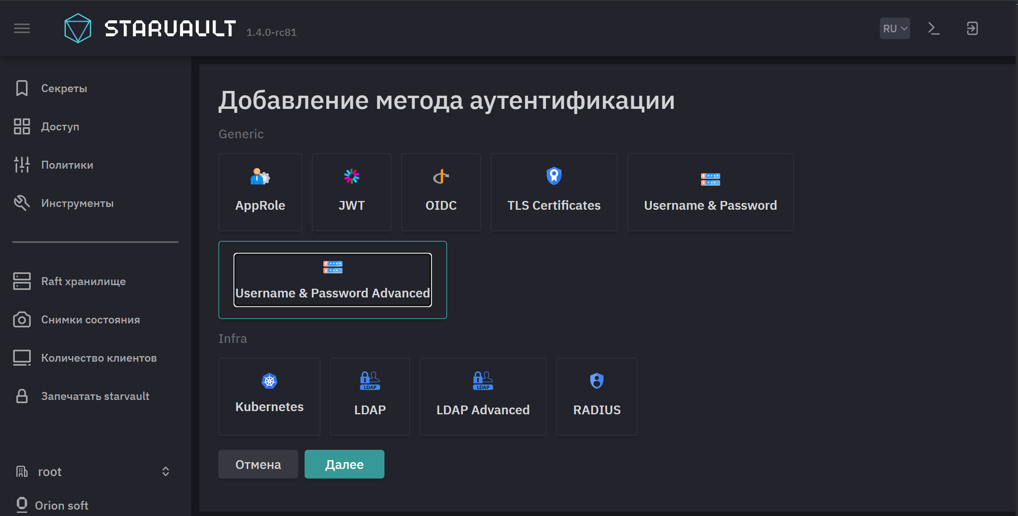Click the STARVAULT title text
The height and width of the screenshot is (516, 1018).
click(x=170, y=28)
